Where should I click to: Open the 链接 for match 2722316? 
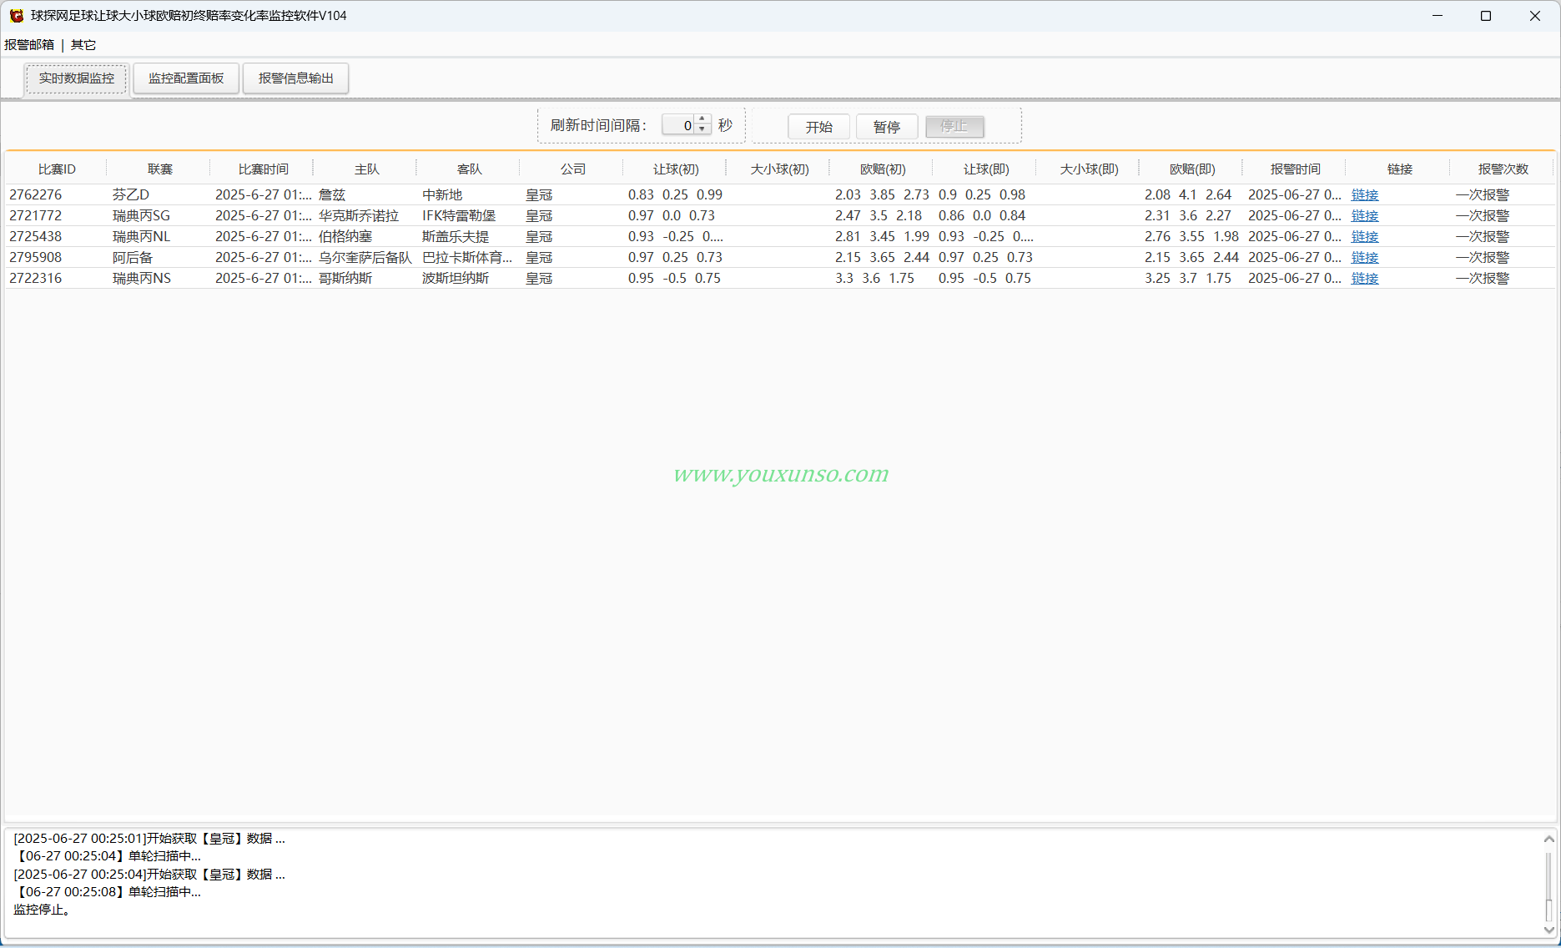pos(1365,279)
